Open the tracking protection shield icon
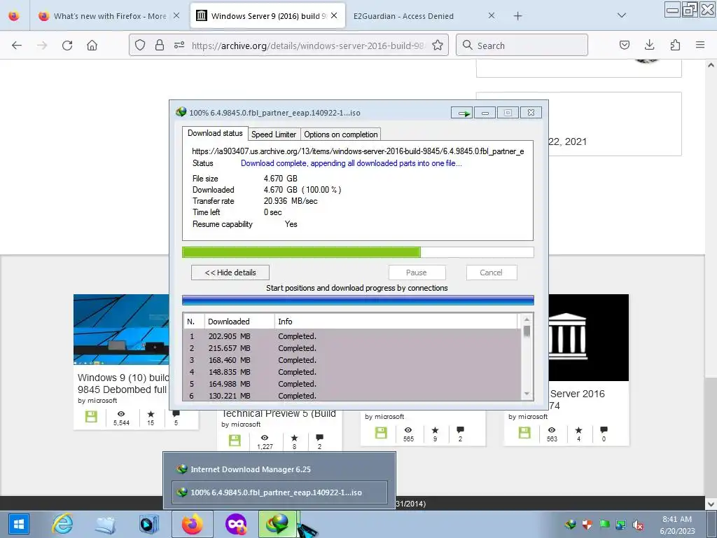 pos(140,46)
